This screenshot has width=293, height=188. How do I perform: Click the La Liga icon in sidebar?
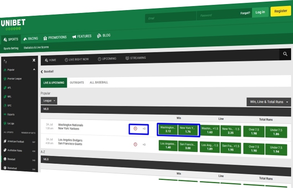(x=5, y=123)
